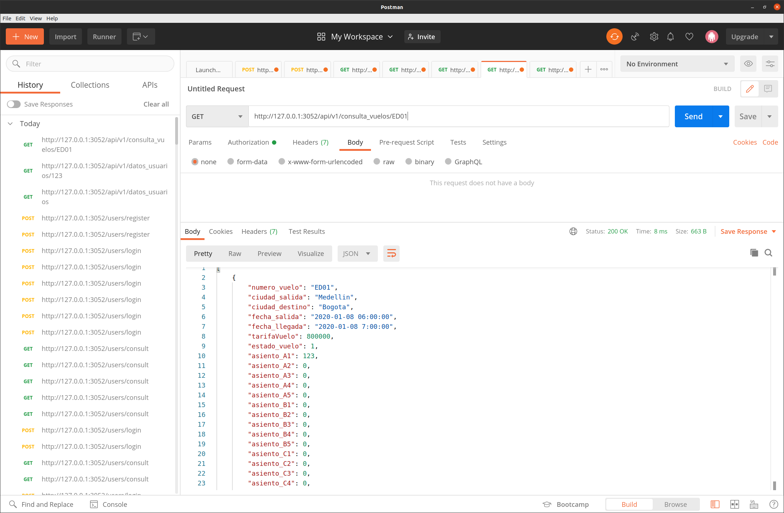Open the notifications bell
This screenshot has width=784, height=513.
point(670,37)
